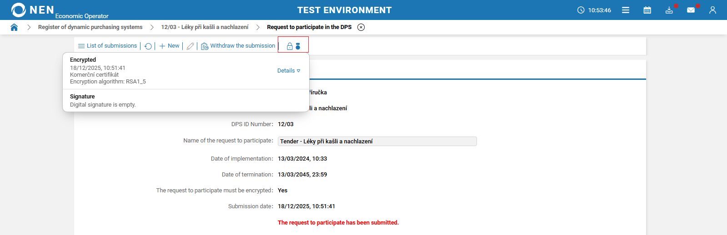Viewport: 727px width, 235px height.
Task: Click the clock time display
Action: [x=594, y=10]
